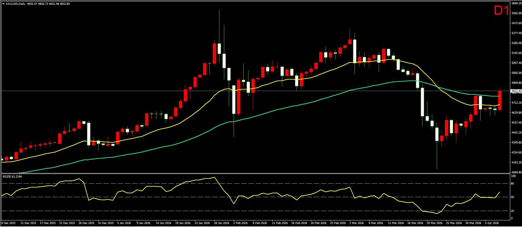Select the 8 Dec 2025 date marker
The height and width of the screenshot is (227, 522).
tap(8, 223)
